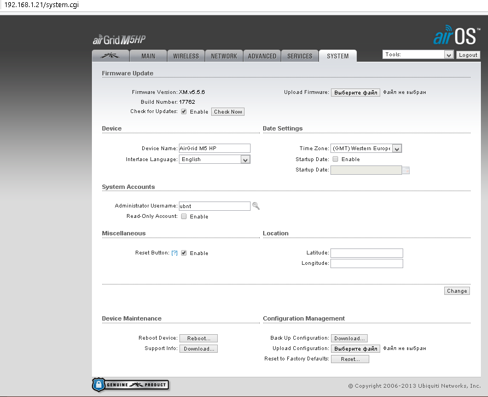Viewport: 488px width, 397px height.
Task: Switch to the MAIN tab
Action: click(148, 56)
